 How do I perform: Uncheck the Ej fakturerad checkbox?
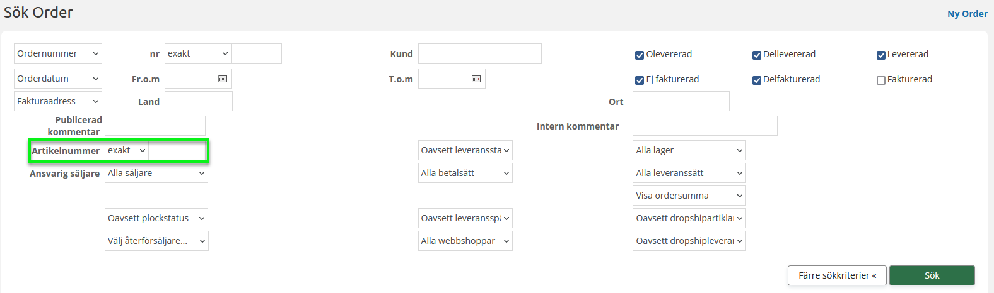click(640, 80)
